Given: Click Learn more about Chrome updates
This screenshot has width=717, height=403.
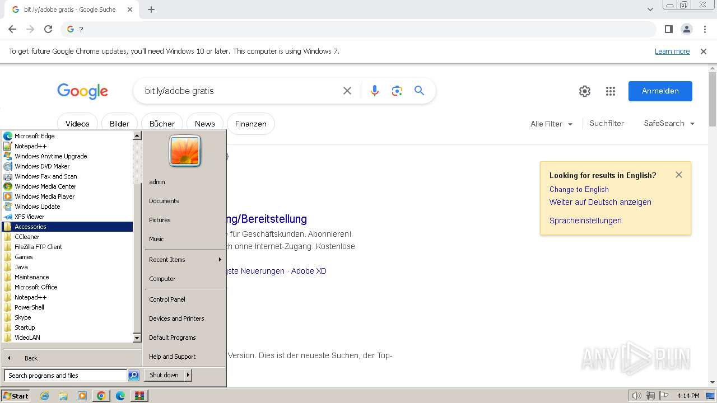Looking at the screenshot, I should coord(672,51).
